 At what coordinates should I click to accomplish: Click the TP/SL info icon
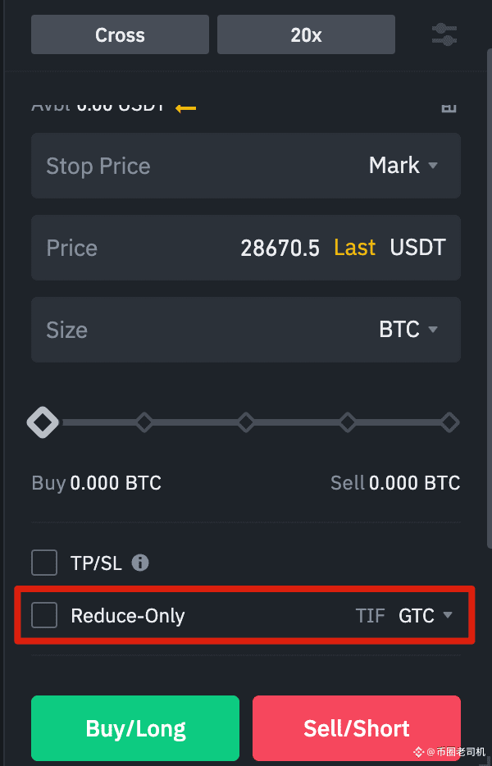point(140,563)
